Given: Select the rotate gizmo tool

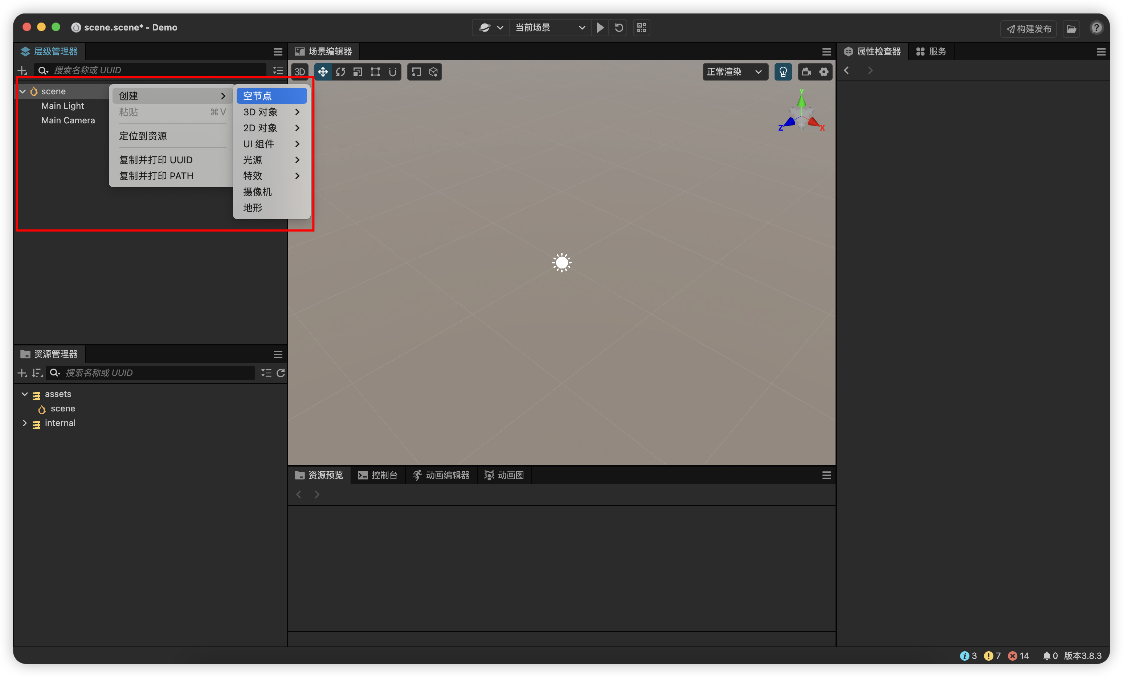Looking at the screenshot, I should [x=340, y=72].
